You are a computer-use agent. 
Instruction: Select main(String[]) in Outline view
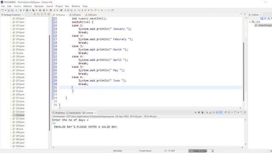coord(263,25)
